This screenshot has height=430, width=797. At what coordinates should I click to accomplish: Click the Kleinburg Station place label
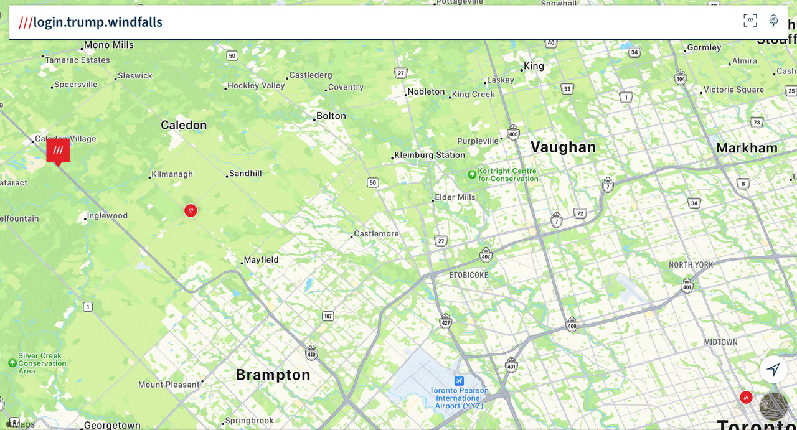pos(430,156)
